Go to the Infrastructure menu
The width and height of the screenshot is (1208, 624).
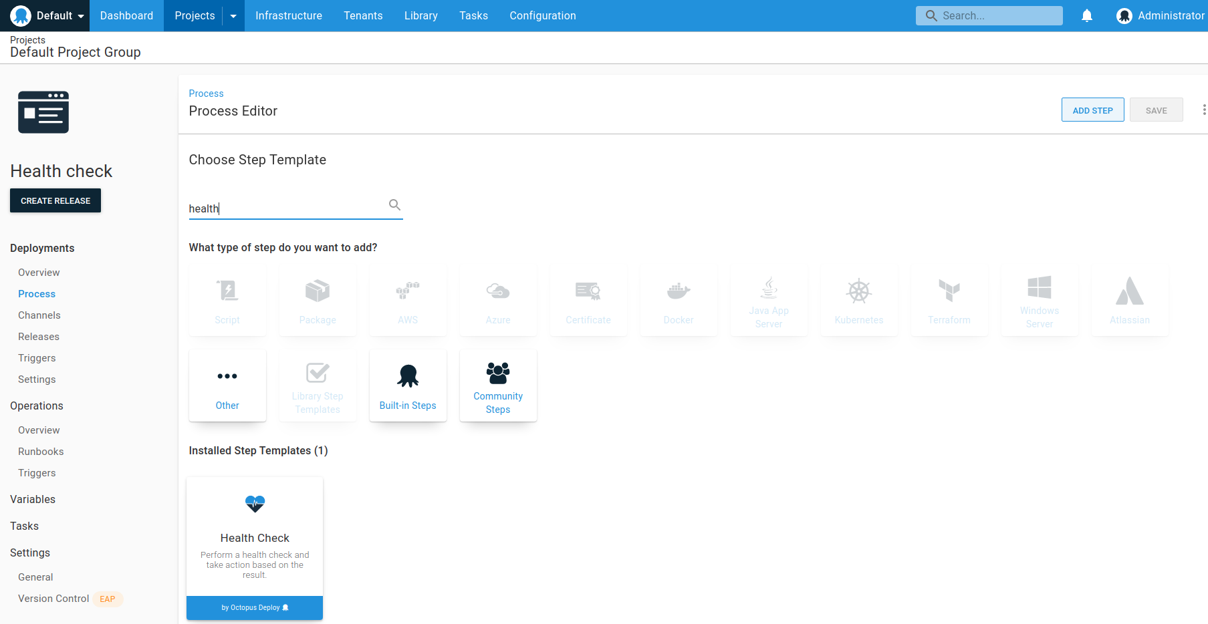point(289,15)
